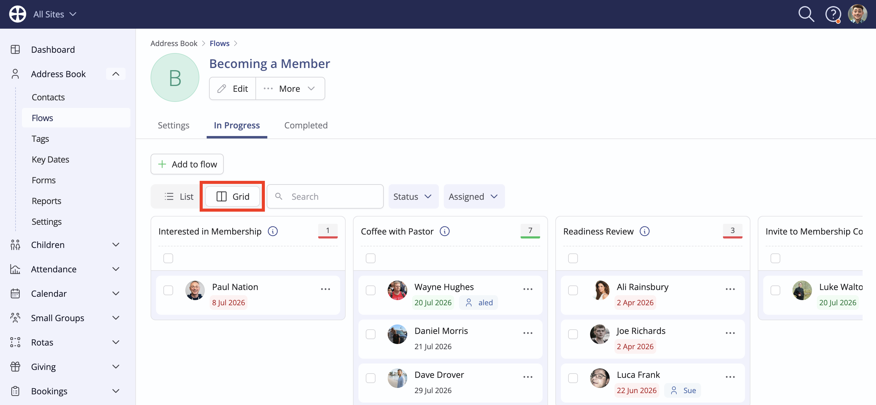Click the Dashboard sidebar icon
Image resolution: width=876 pixels, height=405 pixels.
click(x=15, y=50)
